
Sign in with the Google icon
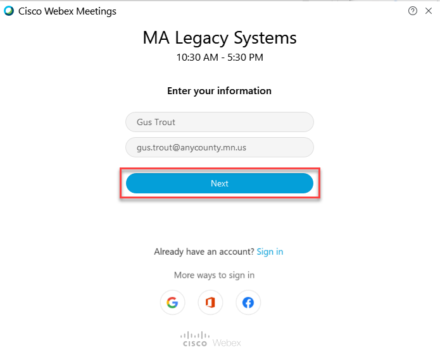click(172, 303)
